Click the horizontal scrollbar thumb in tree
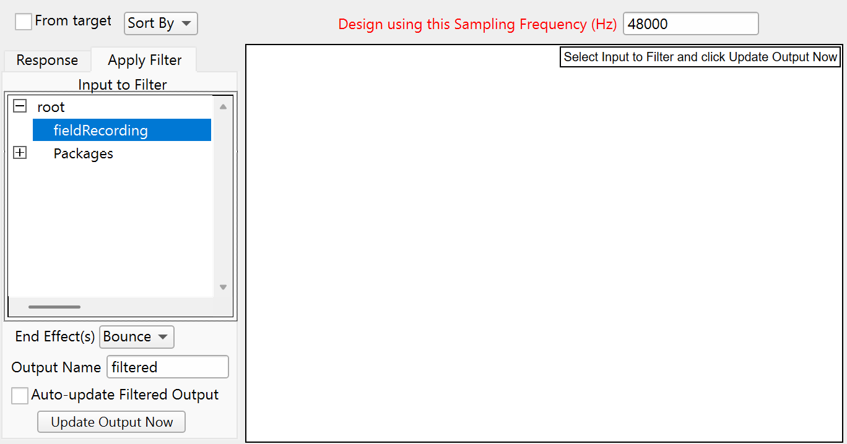This screenshot has width=847, height=444. (54, 307)
